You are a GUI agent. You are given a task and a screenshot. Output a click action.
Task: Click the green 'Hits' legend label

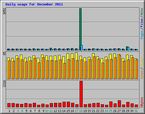[142, 12]
